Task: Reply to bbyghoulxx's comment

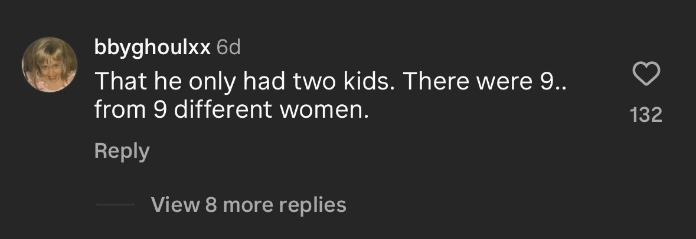Action: [x=122, y=151]
